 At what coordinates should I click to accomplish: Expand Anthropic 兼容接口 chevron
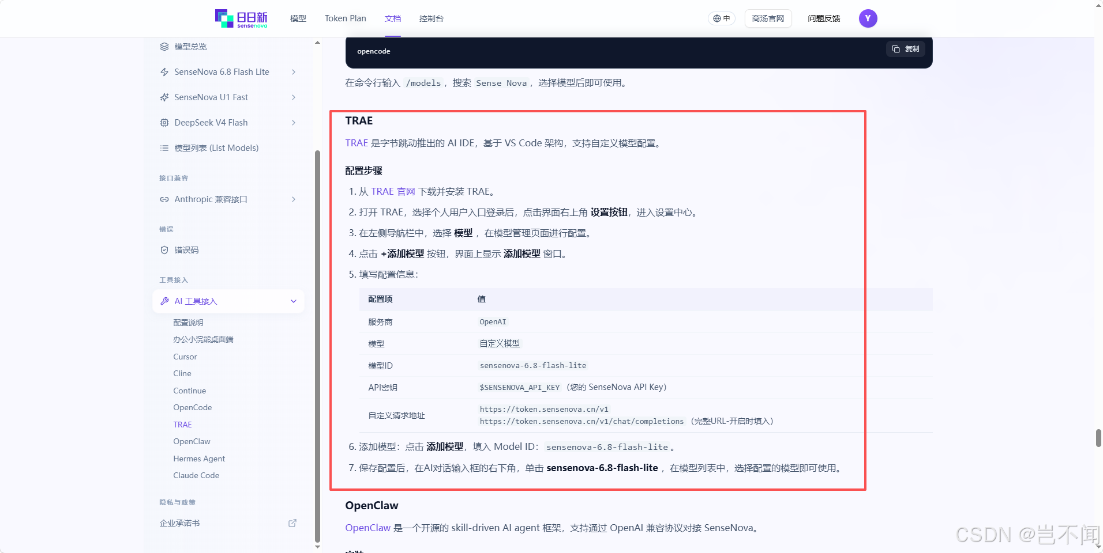294,199
